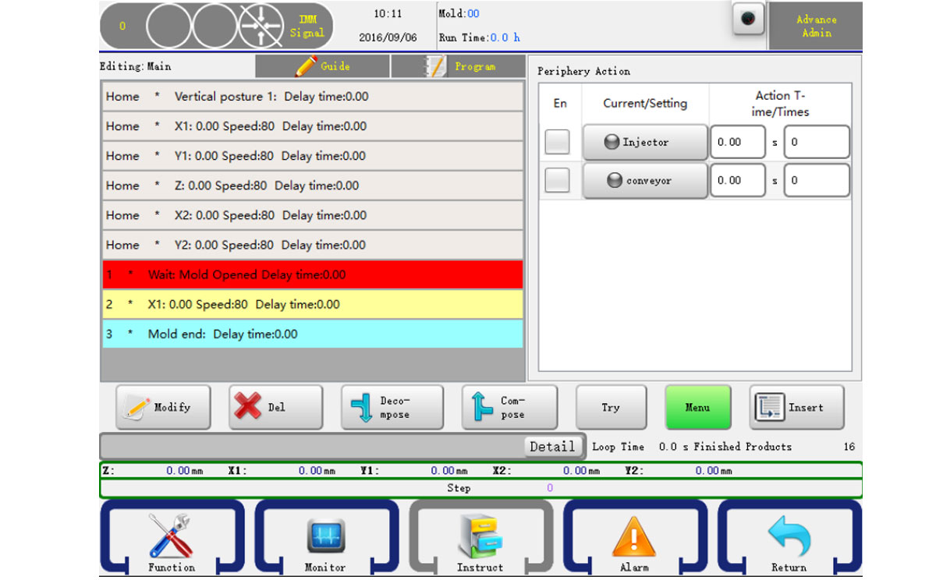Toggle the conveyor output button
Image resolution: width=936 pixels, height=580 pixels.
coord(645,180)
